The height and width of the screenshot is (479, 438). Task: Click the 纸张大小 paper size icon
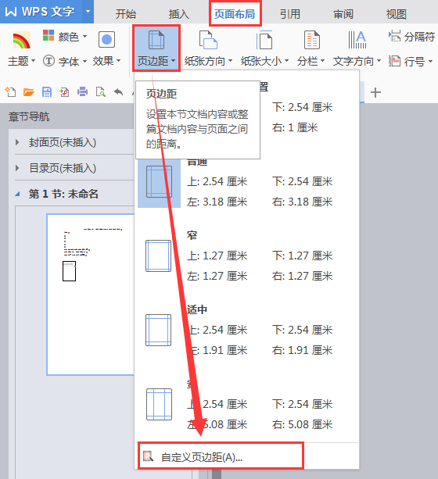[264, 40]
